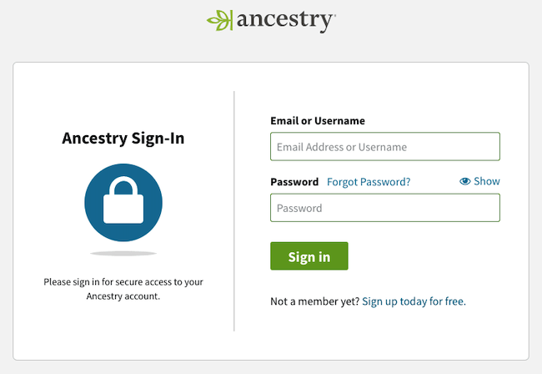Image resolution: width=542 pixels, height=374 pixels.
Task: Focus the Password input field
Action: pyautogui.click(x=385, y=208)
